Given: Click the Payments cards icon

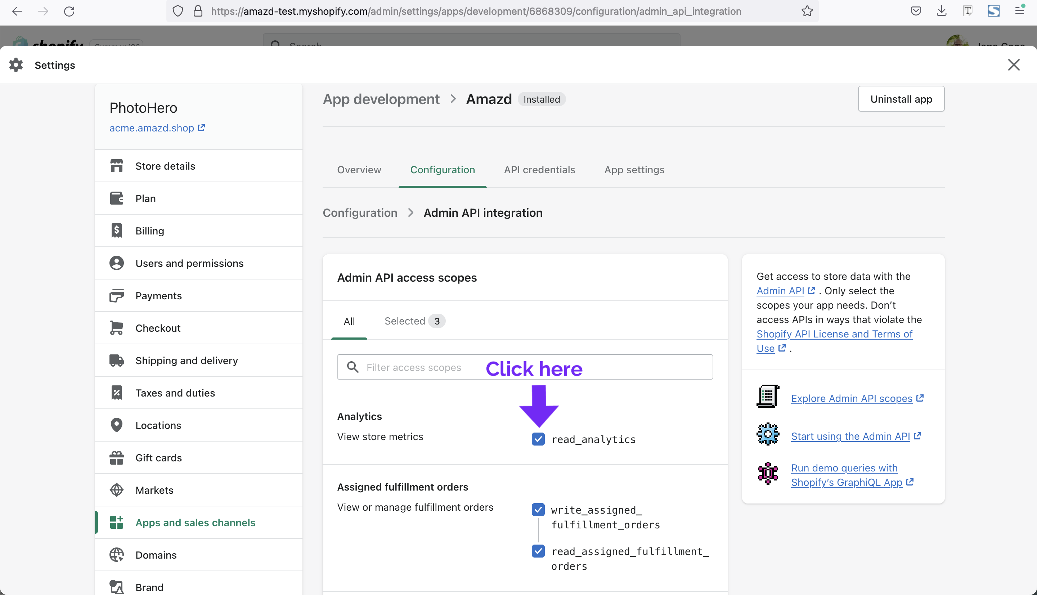Looking at the screenshot, I should (116, 295).
